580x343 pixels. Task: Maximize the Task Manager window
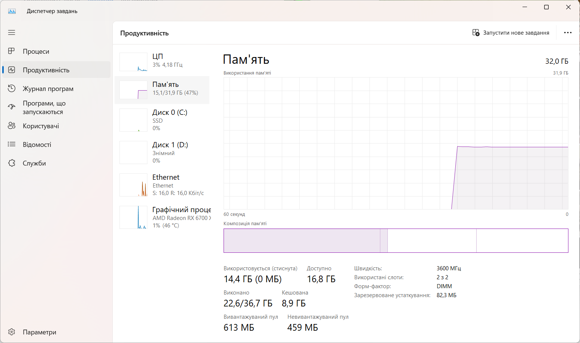546,7
